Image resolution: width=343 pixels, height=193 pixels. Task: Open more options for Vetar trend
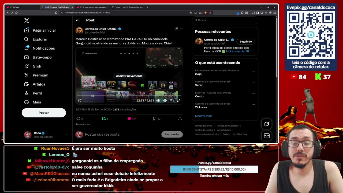[x=253, y=82]
